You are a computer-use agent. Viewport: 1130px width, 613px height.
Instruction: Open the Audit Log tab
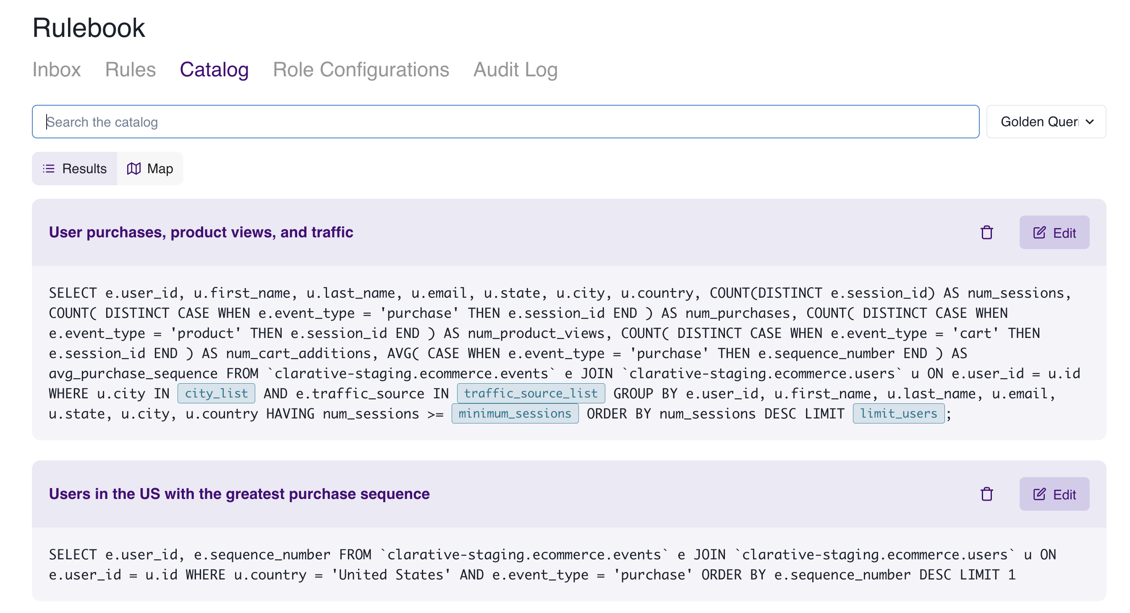tap(515, 69)
